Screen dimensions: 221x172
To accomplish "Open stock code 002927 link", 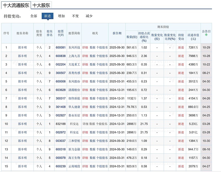I will click(x=60, y=115).
